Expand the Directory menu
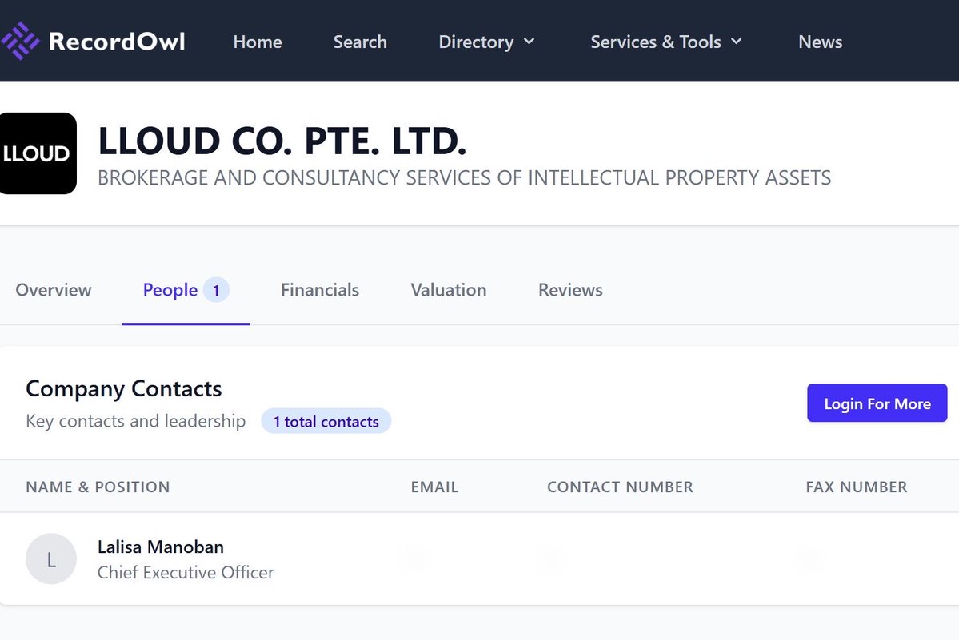Image resolution: width=959 pixels, height=640 pixels. click(486, 42)
